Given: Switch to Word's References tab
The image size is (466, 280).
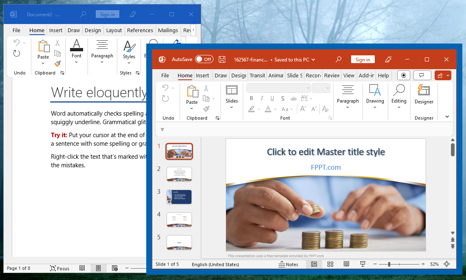Looking at the screenshot, I should [x=140, y=30].
